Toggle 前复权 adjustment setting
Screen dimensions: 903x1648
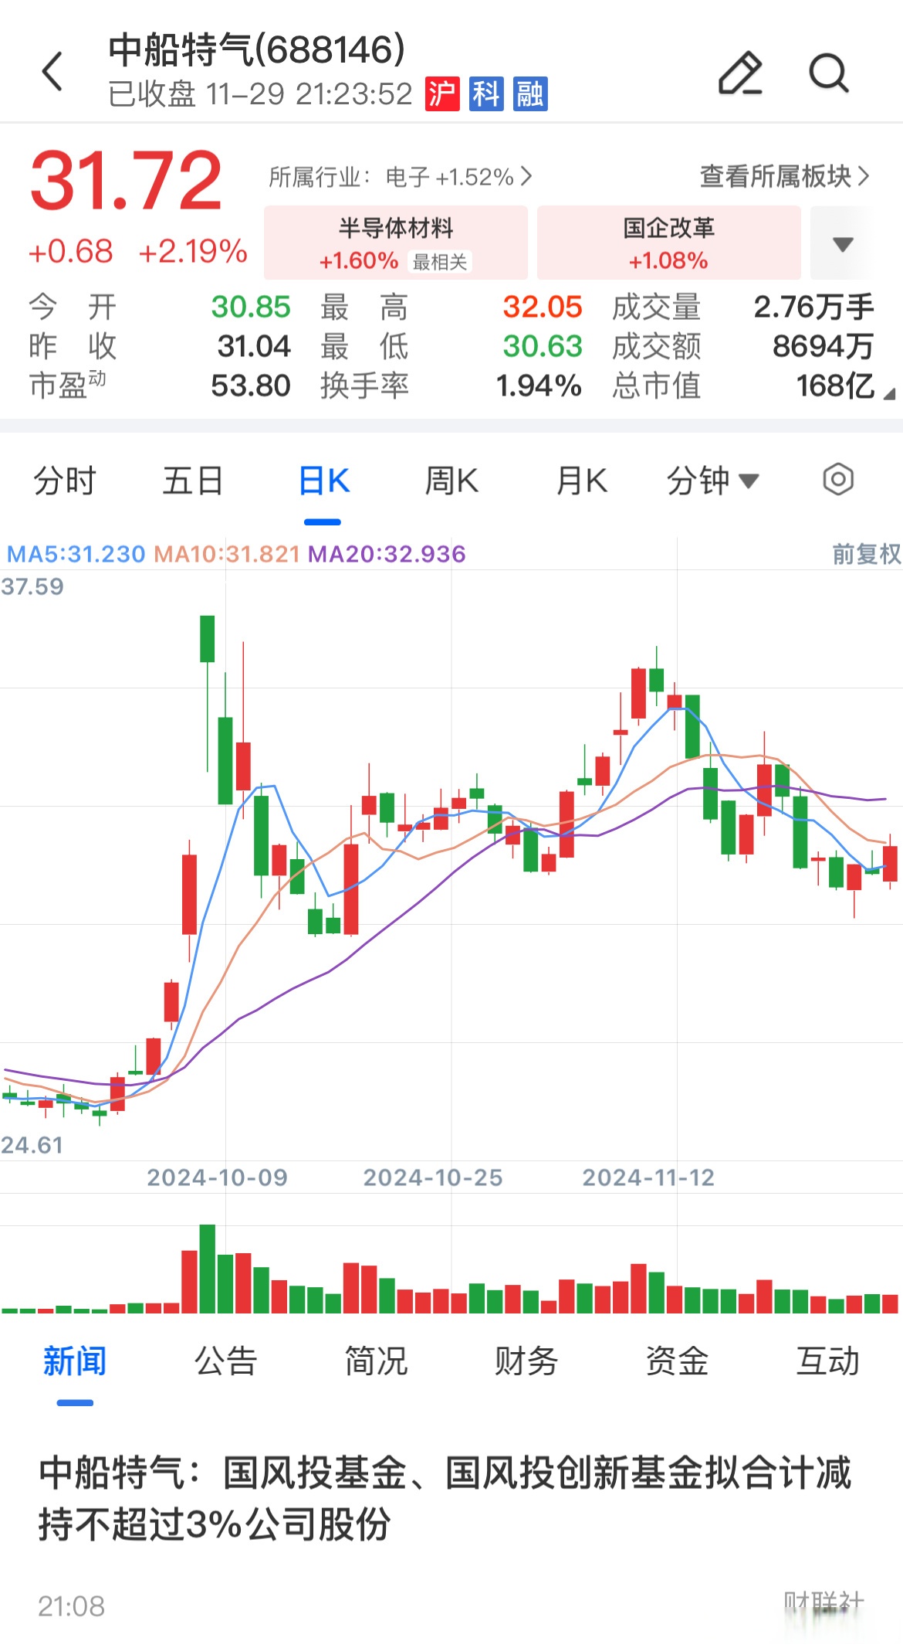(866, 553)
